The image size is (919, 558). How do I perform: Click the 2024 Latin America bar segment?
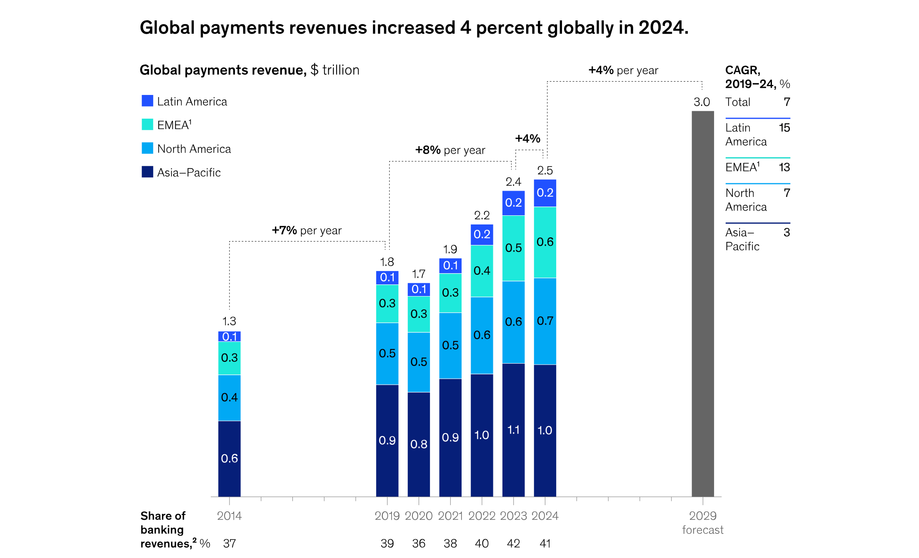click(x=545, y=193)
